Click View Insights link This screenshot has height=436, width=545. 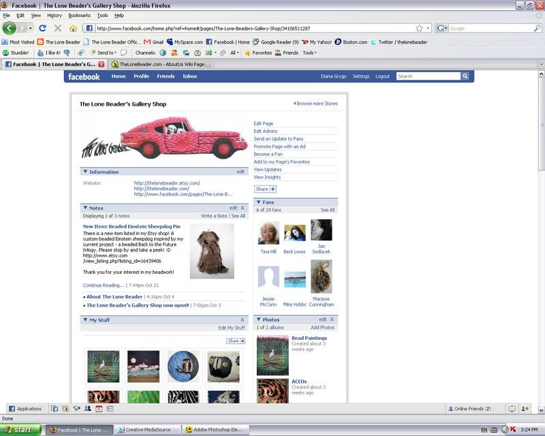tap(267, 177)
